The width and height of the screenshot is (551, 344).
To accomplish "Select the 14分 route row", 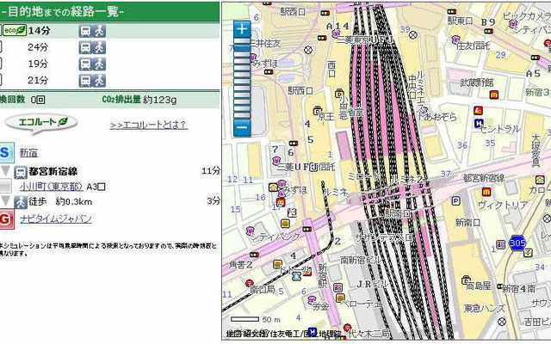I will pyautogui.click(x=109, y=31).
